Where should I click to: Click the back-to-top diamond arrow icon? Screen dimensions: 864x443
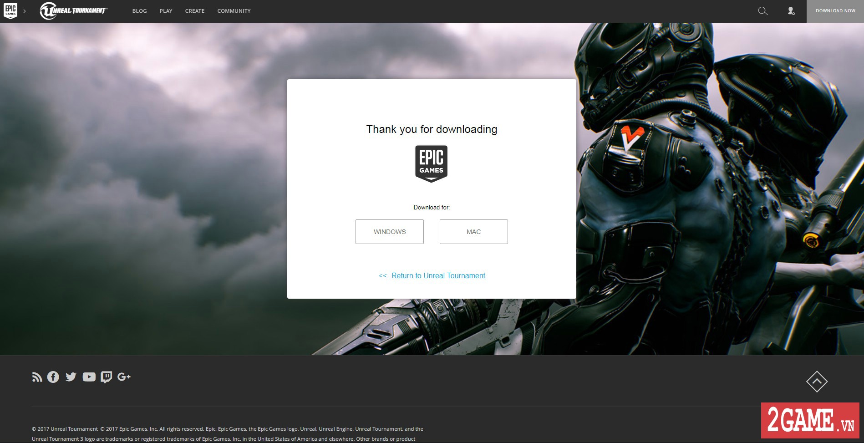(x=817, y=382)
